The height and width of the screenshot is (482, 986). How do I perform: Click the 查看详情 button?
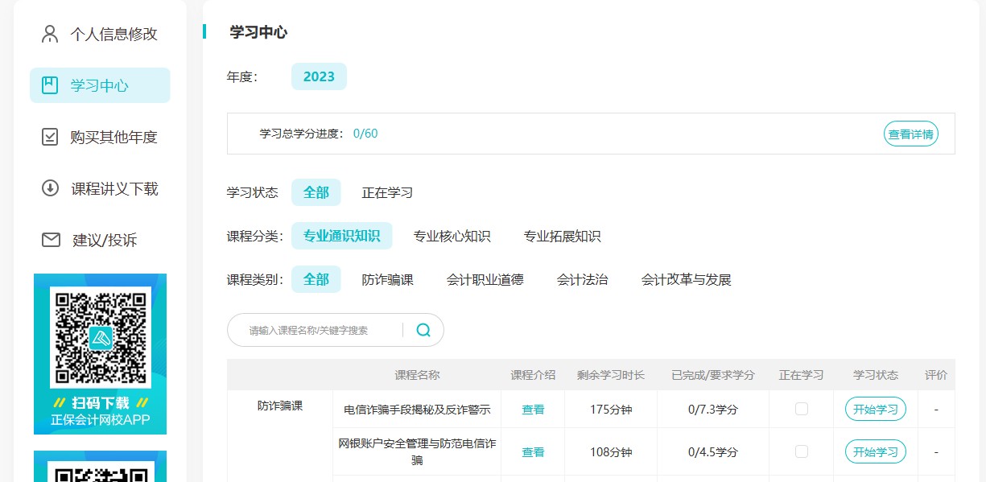click(x=911, y=134)
